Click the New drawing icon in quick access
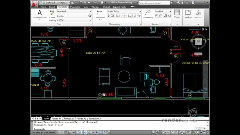This screenshot has height=135, width=240. (72, 3)
